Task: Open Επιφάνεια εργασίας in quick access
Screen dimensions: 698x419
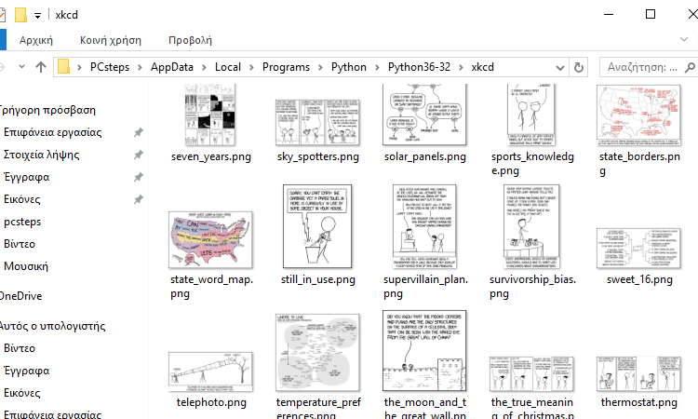Action: (x=52, y=132)
